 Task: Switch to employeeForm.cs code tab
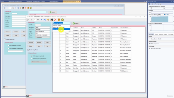pos(54,2)
